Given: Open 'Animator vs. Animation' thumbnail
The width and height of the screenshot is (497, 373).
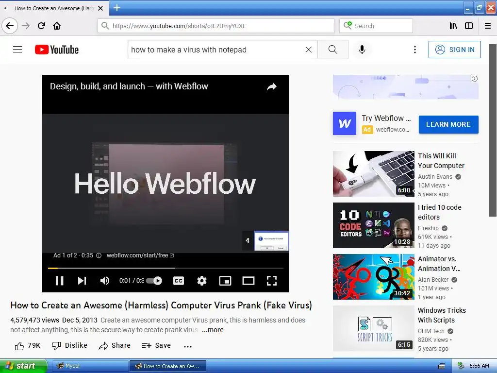Looking at the screenshot, I should point(373,277).
